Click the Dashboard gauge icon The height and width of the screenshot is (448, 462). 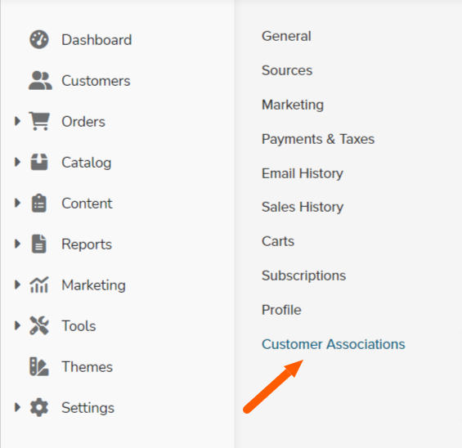coord(39,39)
